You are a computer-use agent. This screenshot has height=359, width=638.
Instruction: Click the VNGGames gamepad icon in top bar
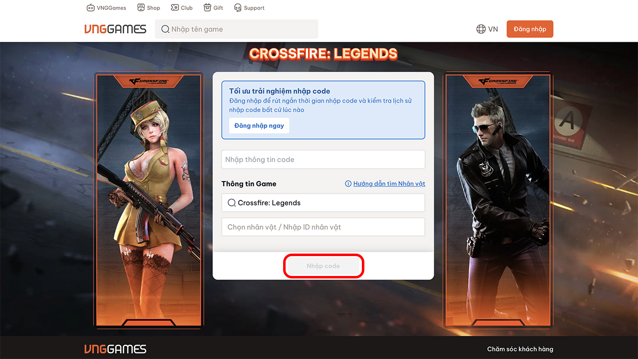pos(91,7)
